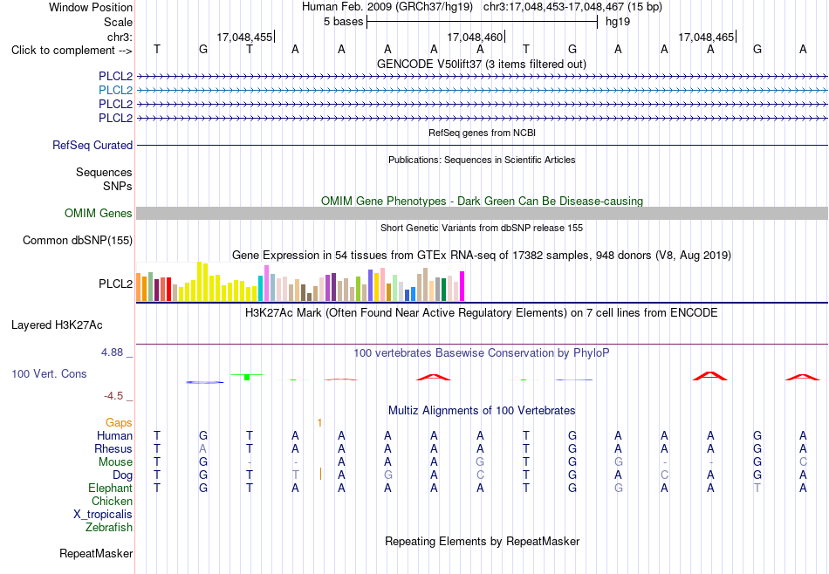Image resolution: width=829 pixels, height=574 pixels.
Task: Select the Human species label
Action: click(114, 435)
